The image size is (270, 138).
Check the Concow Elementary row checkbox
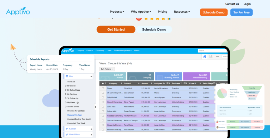[103, 120]
